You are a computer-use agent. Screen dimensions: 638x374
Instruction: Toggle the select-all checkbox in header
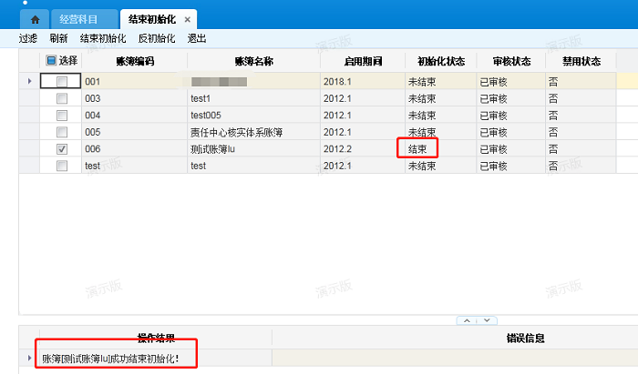[52, 60]
